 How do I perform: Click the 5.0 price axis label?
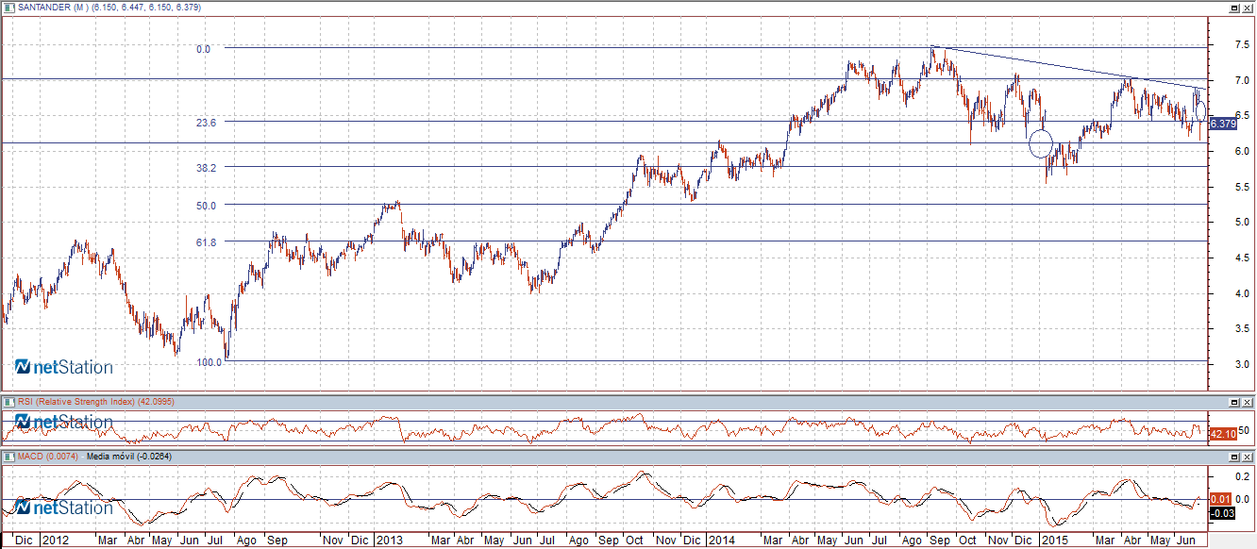point(1244,223)
